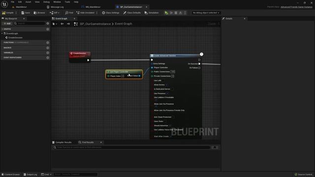The width and height of the screenshot is (315, 177).
Task: Expand the Variables section
Action: tap(8, 53)
